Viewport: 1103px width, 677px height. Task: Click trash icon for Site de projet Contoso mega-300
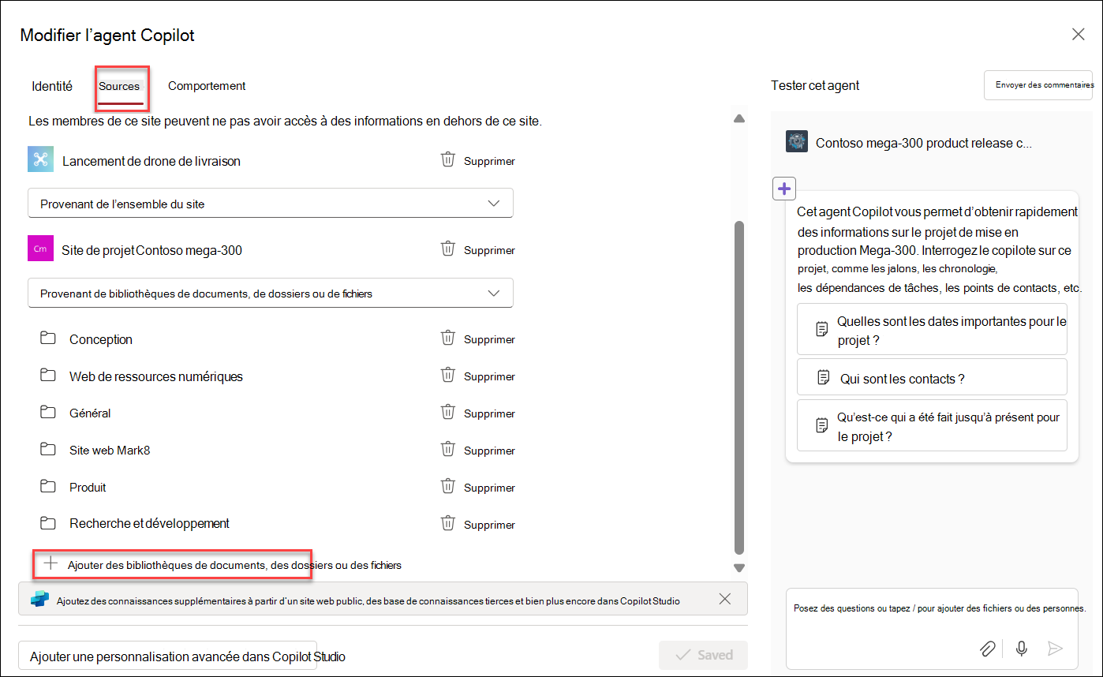pos(447,249)
